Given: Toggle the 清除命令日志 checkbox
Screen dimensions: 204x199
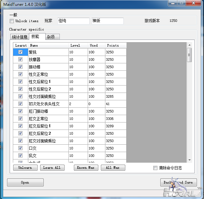Looking at the screenshot, I should coord(155,168).
